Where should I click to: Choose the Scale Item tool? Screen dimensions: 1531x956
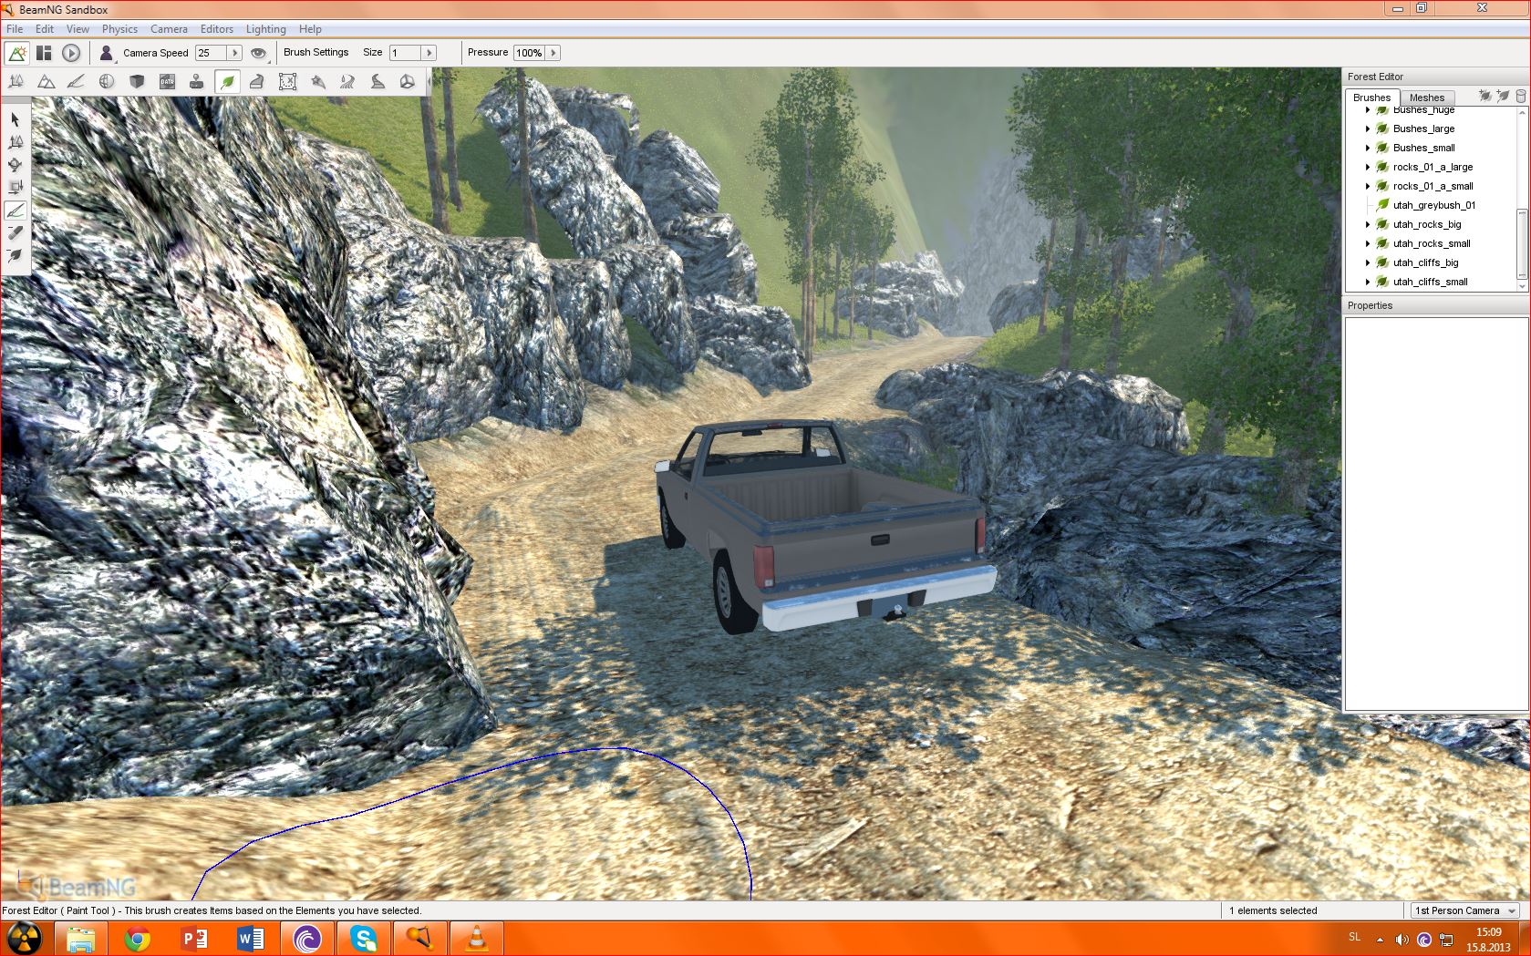pos(16,188)
